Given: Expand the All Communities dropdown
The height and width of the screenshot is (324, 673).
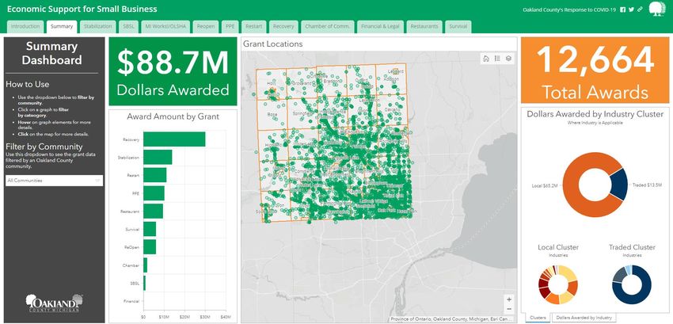Looking at the screenshot, I should 54,181.
